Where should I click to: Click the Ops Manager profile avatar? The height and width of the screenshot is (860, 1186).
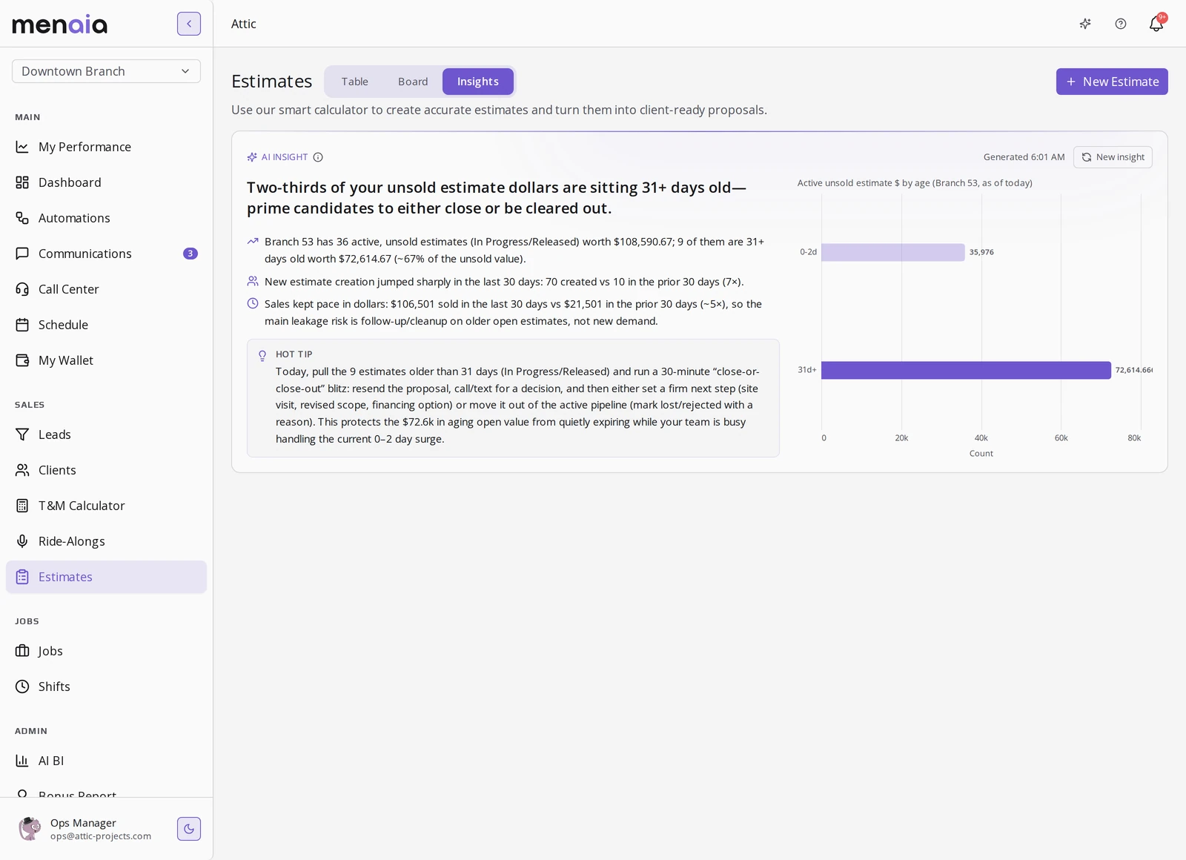[x=30, y=829]
